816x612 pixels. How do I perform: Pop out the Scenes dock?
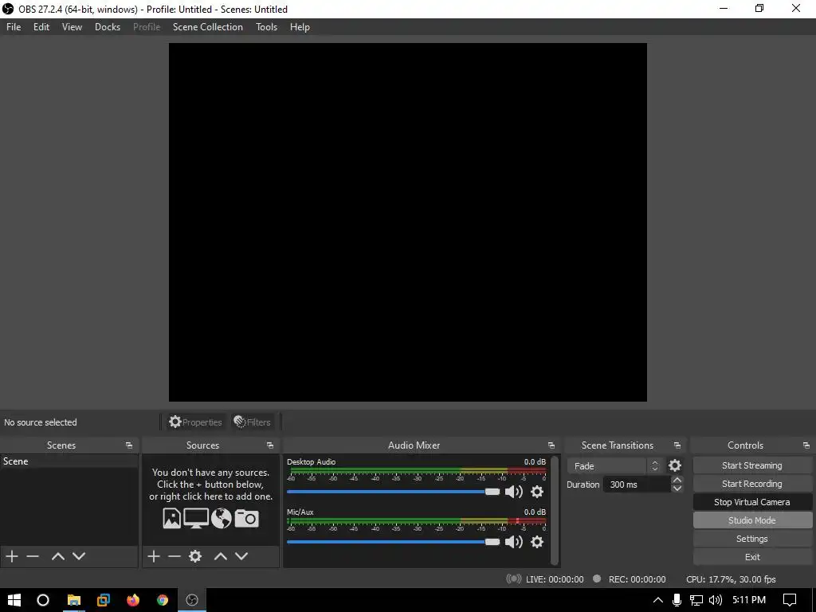(129, 445)
